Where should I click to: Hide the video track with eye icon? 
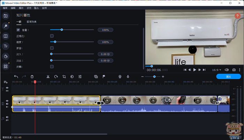[x=7, y=101]
